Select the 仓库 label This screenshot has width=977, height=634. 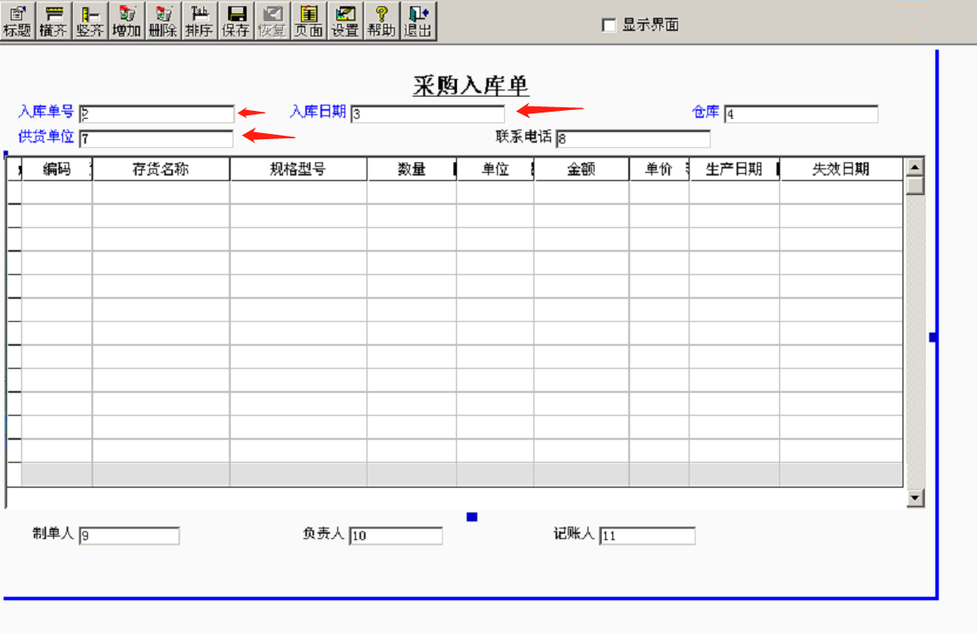click(x=705, y=112)
